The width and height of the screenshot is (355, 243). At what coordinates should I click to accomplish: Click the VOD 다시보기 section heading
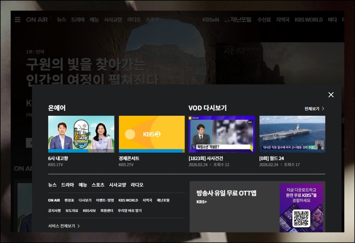208,108
